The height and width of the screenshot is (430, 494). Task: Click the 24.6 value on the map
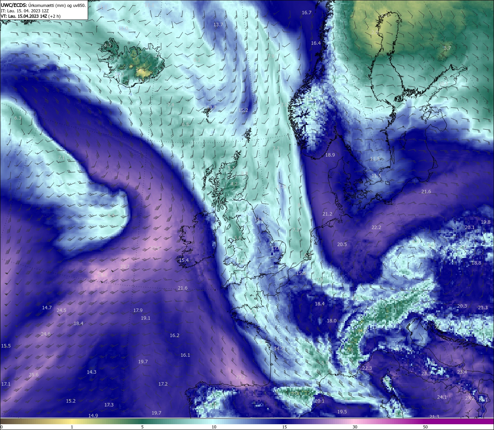[46, 334]
